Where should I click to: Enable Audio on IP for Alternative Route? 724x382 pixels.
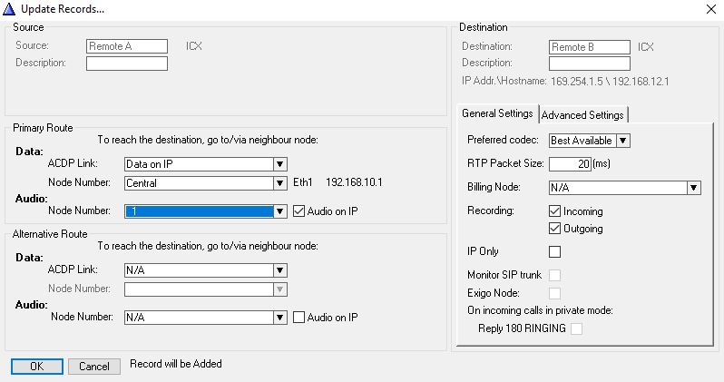coord(300,318)
